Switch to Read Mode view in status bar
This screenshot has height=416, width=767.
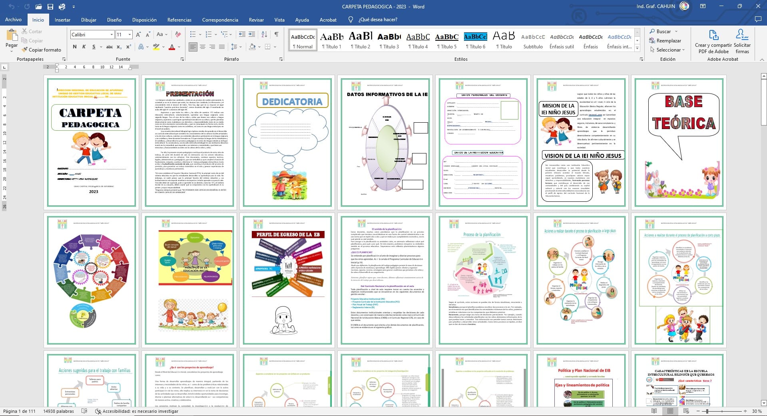[654, 411]
